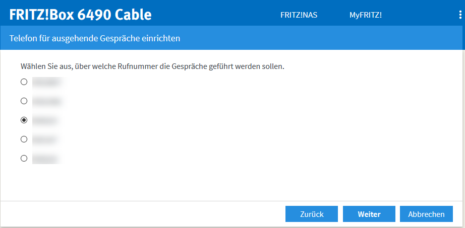465x228 pixels.
Task: Cancel setup with the Abbrechen button
Action: (426, 214)
